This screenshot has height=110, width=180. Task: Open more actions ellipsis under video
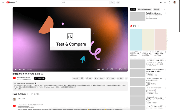[x=126, y=78]
